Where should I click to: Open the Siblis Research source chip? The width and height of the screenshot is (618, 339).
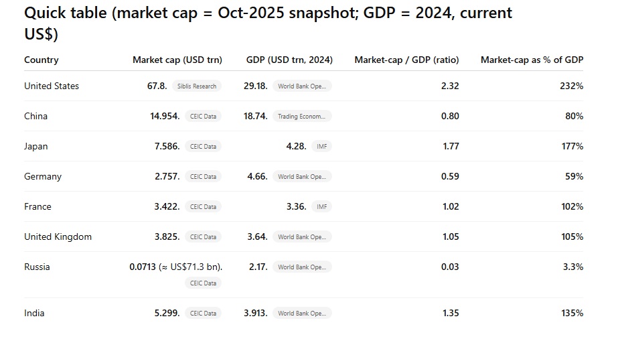pyautogui.click(x=196, y=86)
